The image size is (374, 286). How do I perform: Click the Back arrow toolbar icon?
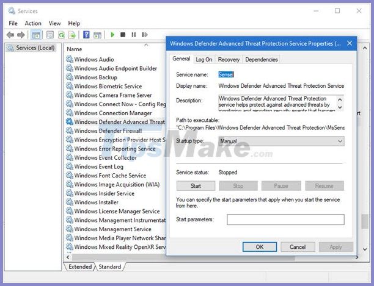tap(10, 35)
